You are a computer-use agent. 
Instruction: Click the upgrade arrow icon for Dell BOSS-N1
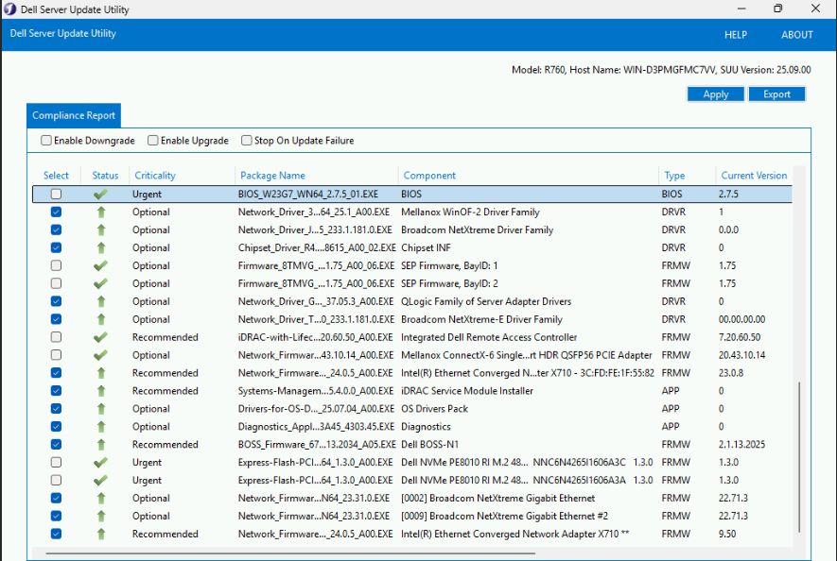point(101,445)
